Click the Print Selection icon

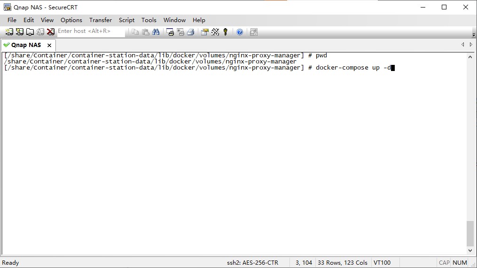[180, 32]
